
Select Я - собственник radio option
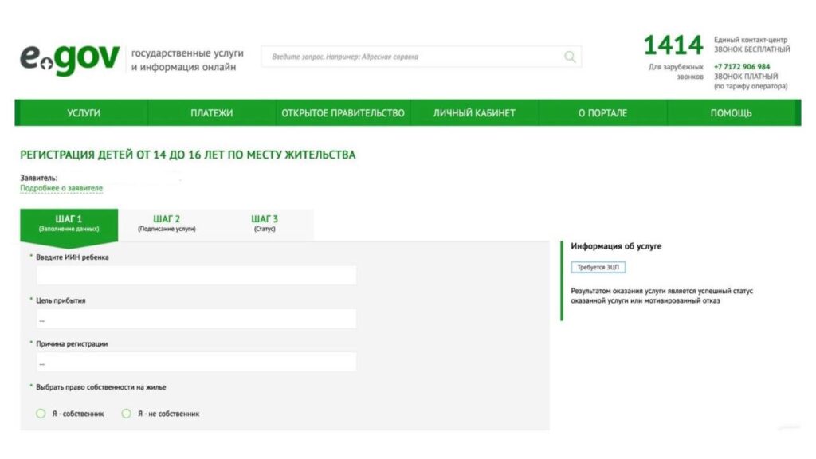click(x=41, y=414)
